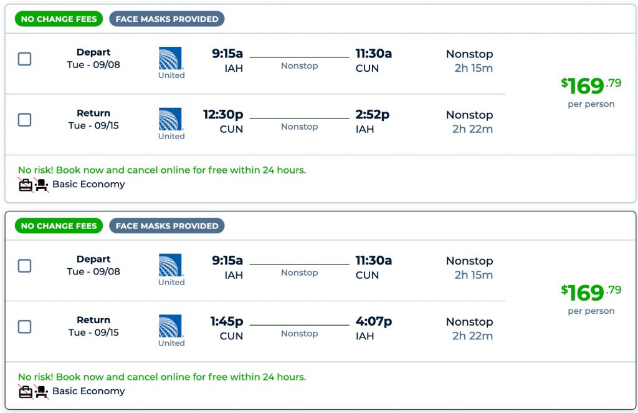
Task: Click the no-seat-selection icon in second result
Action: tap(42, 392)
